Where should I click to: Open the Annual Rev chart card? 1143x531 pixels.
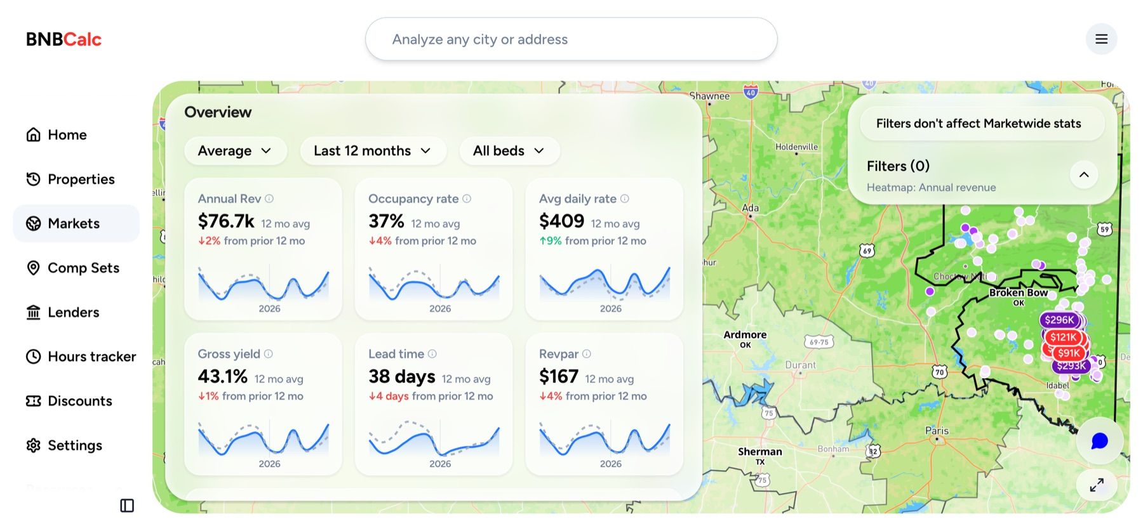click(x=263, y=249)
